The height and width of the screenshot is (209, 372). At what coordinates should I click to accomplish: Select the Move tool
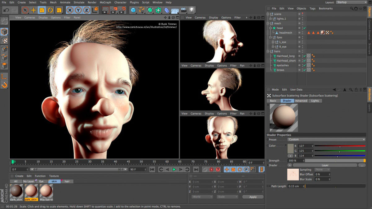(x=34, y=10)
